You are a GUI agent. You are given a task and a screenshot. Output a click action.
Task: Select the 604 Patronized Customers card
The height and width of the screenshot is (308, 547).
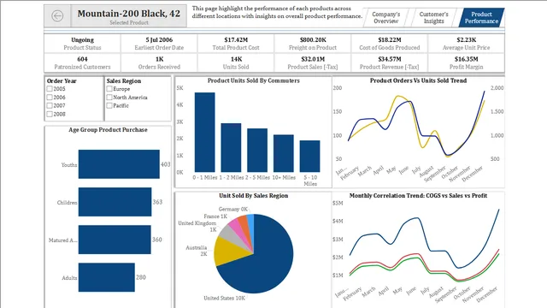click(82, 62)
